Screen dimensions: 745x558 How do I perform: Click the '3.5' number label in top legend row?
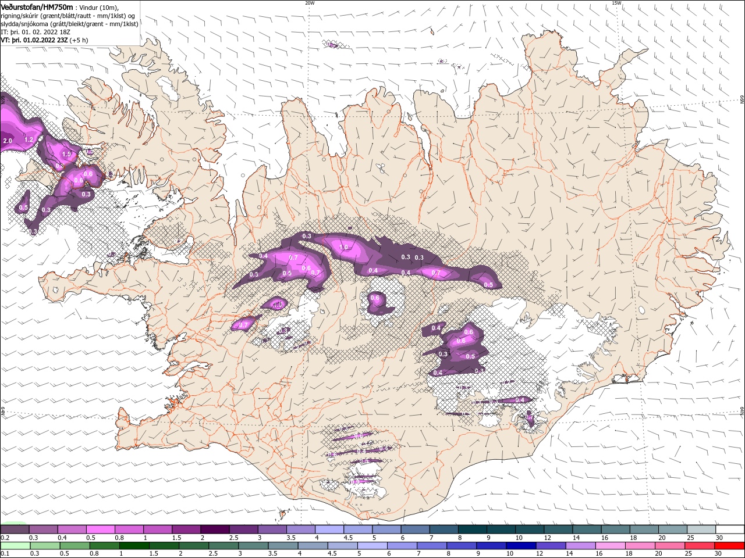coord(290,538)
